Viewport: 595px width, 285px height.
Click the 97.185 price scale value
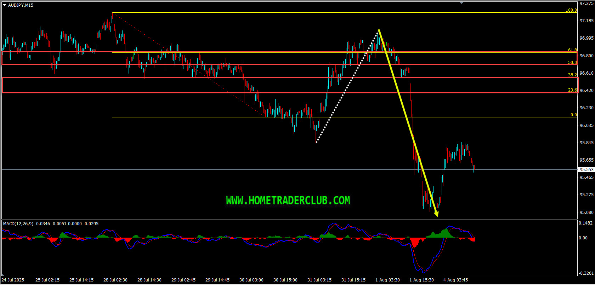coord(586,21)
